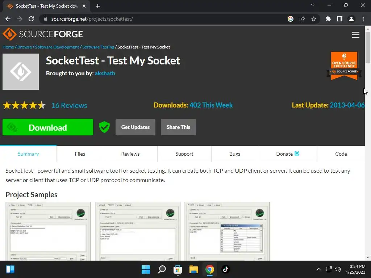Screen dimensions: 371x278
Task: Bookmark this page with the star
Action: tap(314, 19)
